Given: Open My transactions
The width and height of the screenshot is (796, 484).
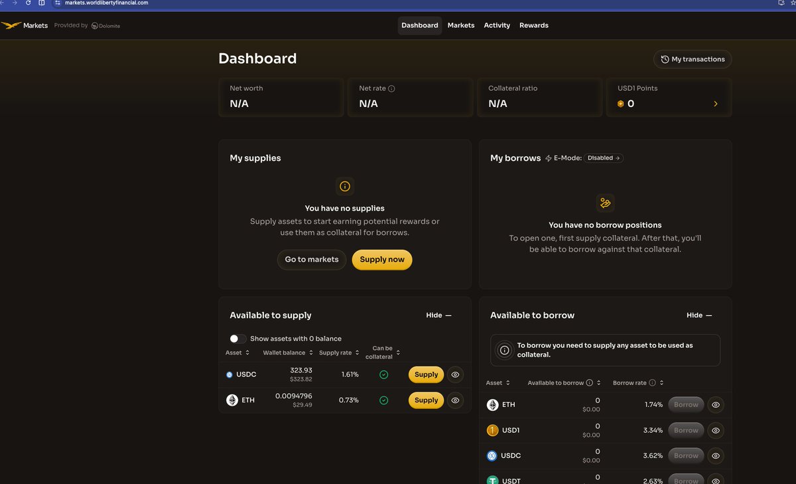Looking at the screenshot, I should 692,59.
